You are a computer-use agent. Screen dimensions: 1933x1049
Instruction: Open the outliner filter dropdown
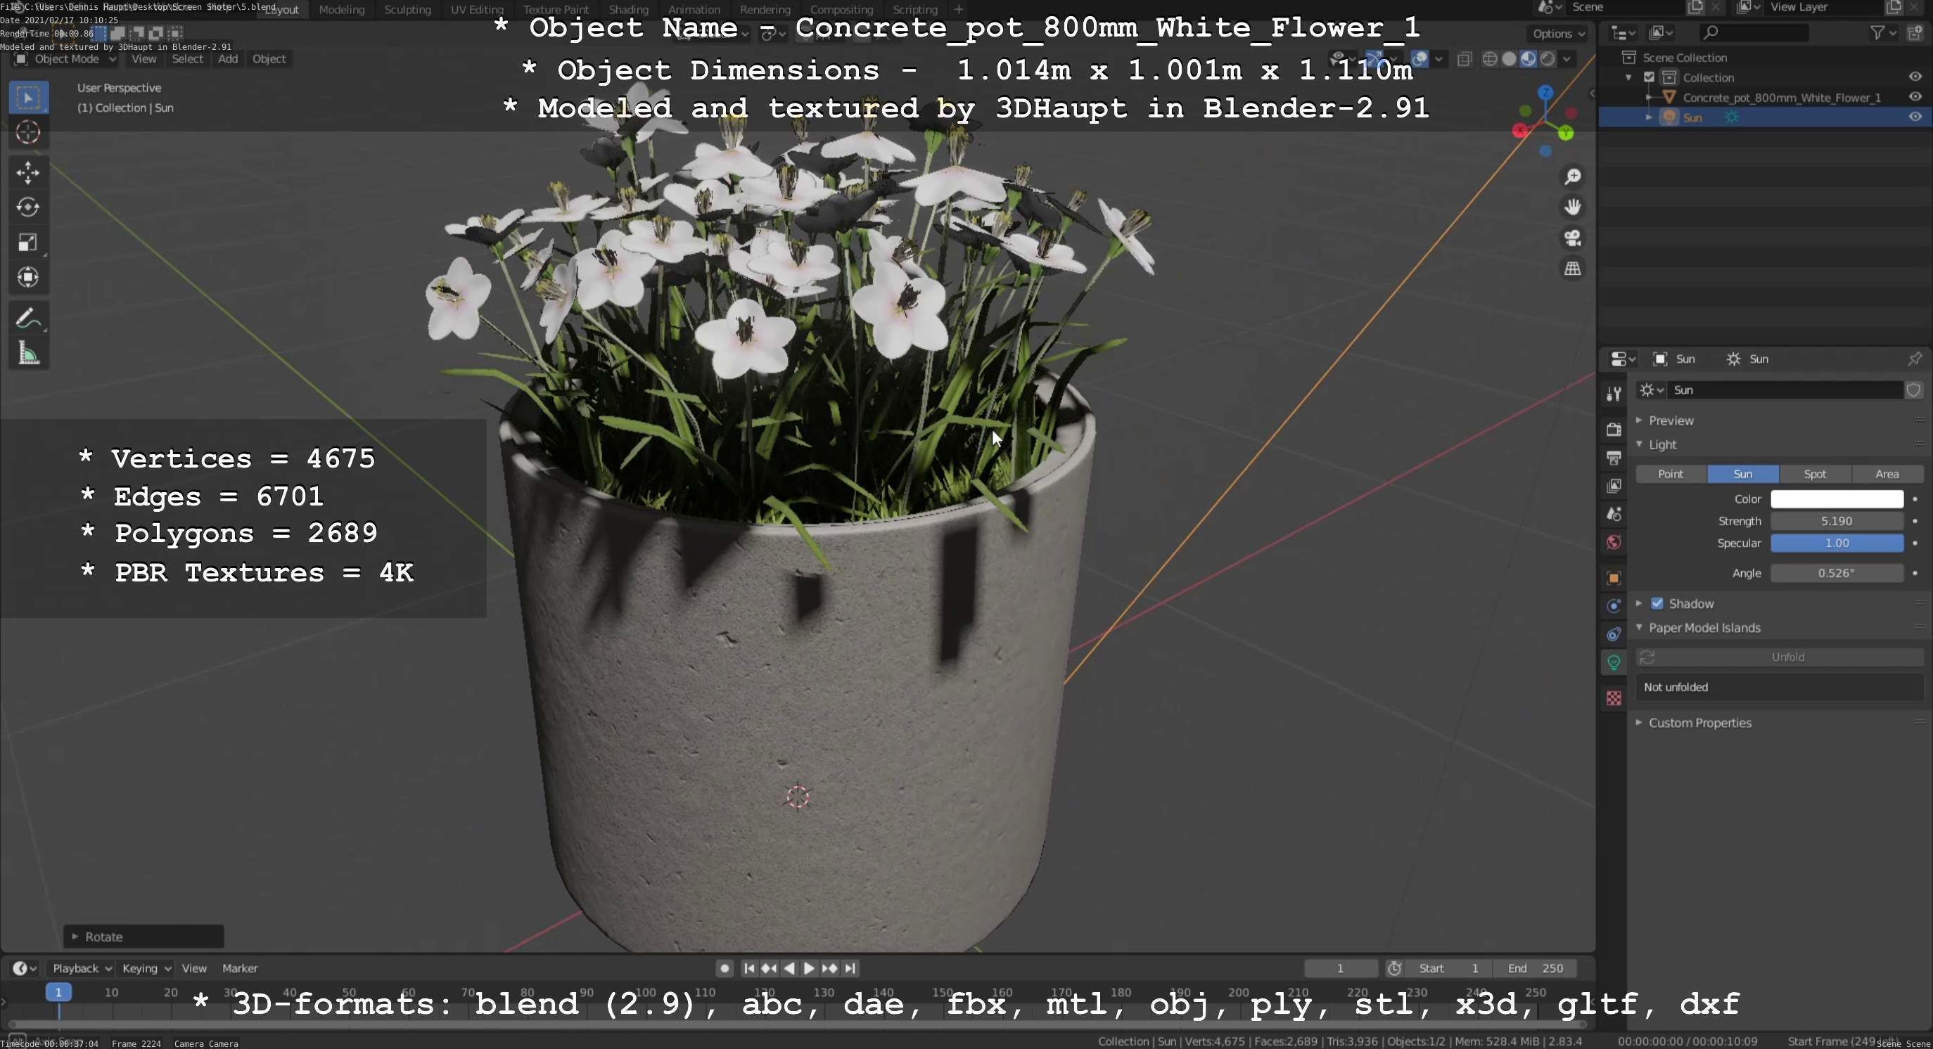pyautogui.click(x=1883, y=32)
